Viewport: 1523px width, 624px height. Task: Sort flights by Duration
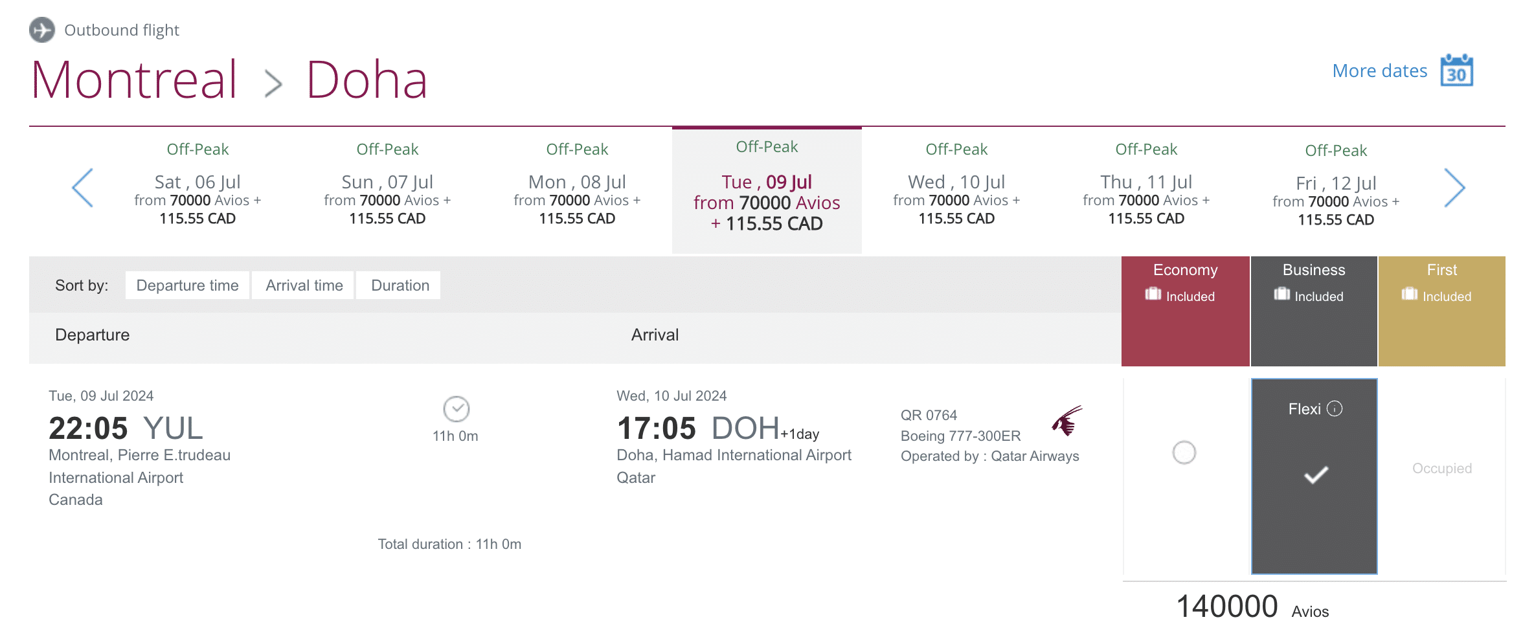point(400,285)
